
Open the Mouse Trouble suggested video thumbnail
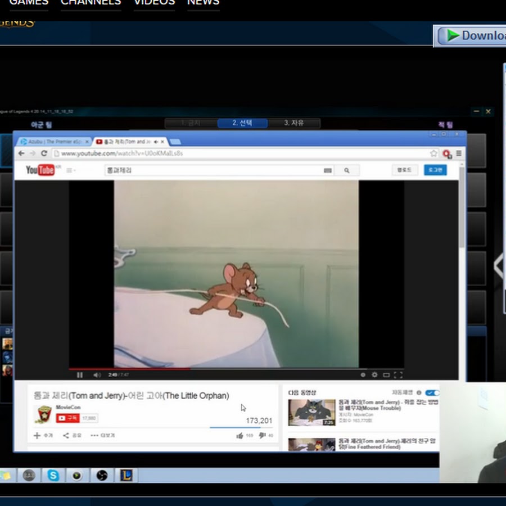click(x=311, y=413)
